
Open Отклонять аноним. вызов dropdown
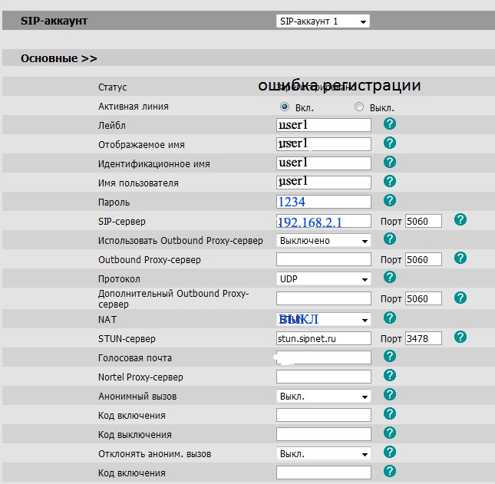point(324,454)
